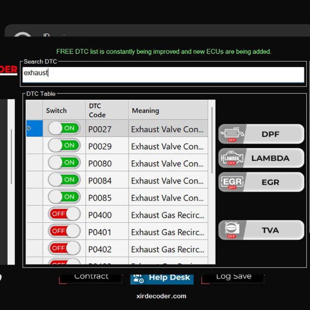Select the LAMBDA button label
310x310 pixels.
coord(270,158)
